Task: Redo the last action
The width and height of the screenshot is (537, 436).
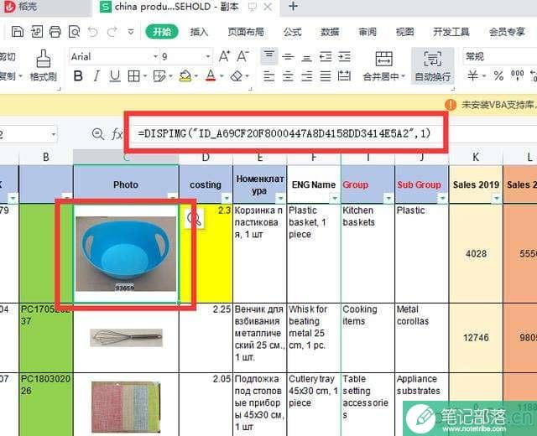Action: click(x=112, y=32)
